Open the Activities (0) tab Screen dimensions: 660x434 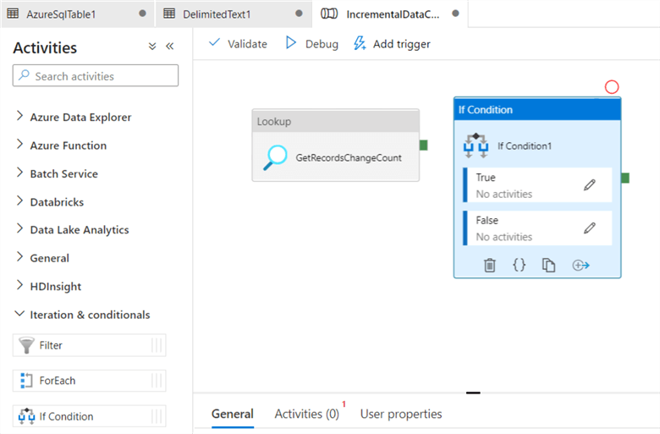307,414
